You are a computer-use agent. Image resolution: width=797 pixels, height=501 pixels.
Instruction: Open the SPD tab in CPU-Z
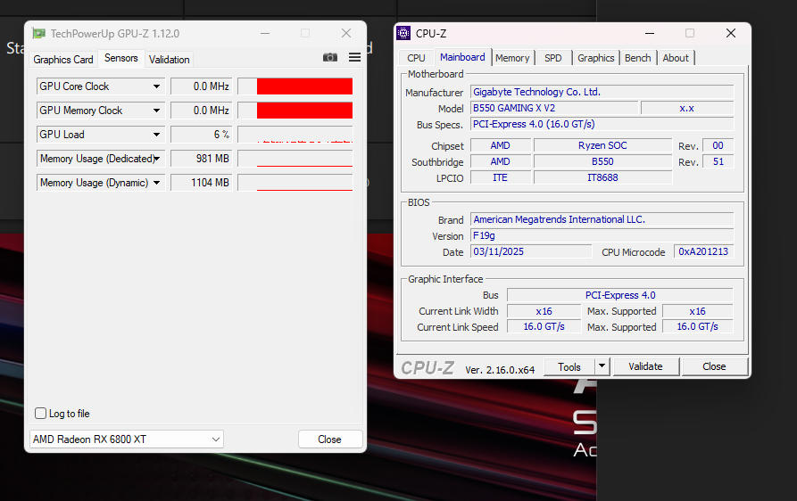point(553,58)
